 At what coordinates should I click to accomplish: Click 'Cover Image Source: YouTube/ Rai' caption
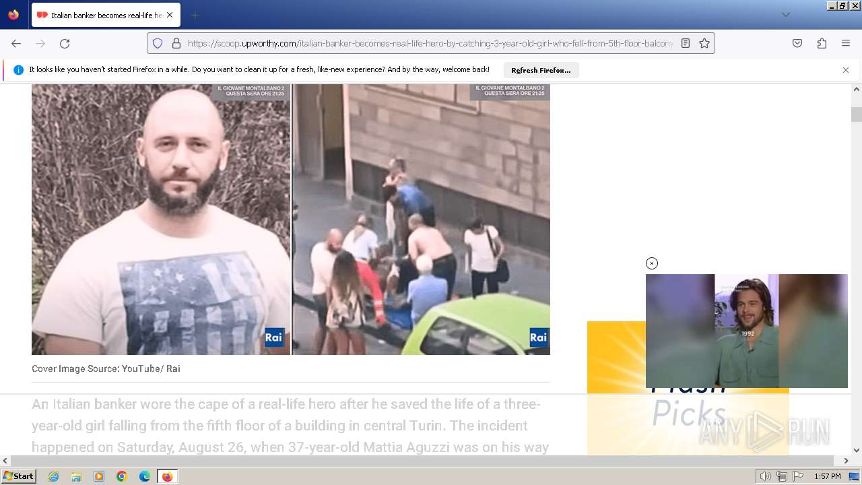point(106,368)
